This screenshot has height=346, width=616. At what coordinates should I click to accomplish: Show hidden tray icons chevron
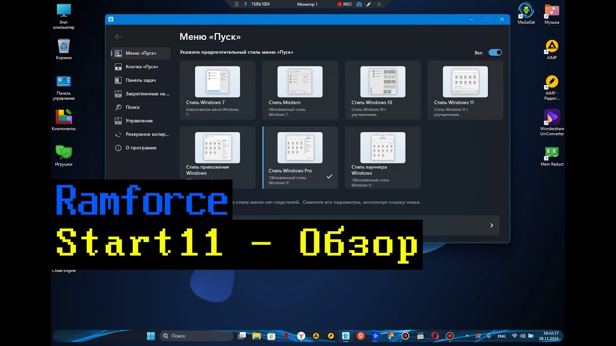coord(467,336)
